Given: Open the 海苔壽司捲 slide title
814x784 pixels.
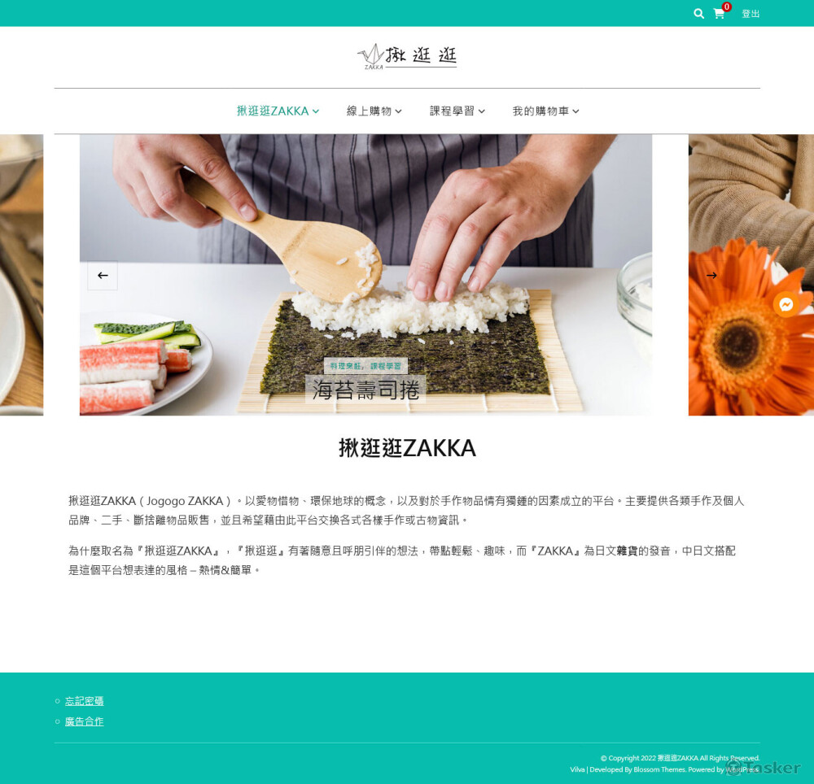Looking at the screenshot, I should pos(365,390).
